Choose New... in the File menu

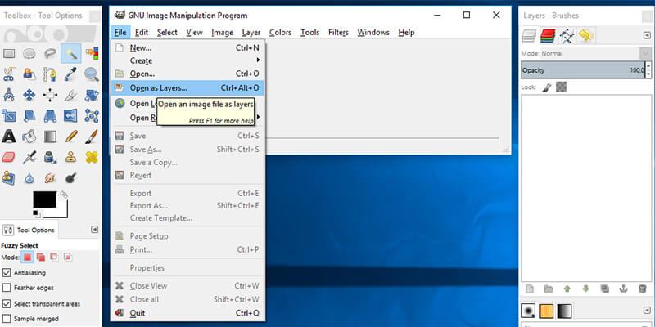[187, 47]
